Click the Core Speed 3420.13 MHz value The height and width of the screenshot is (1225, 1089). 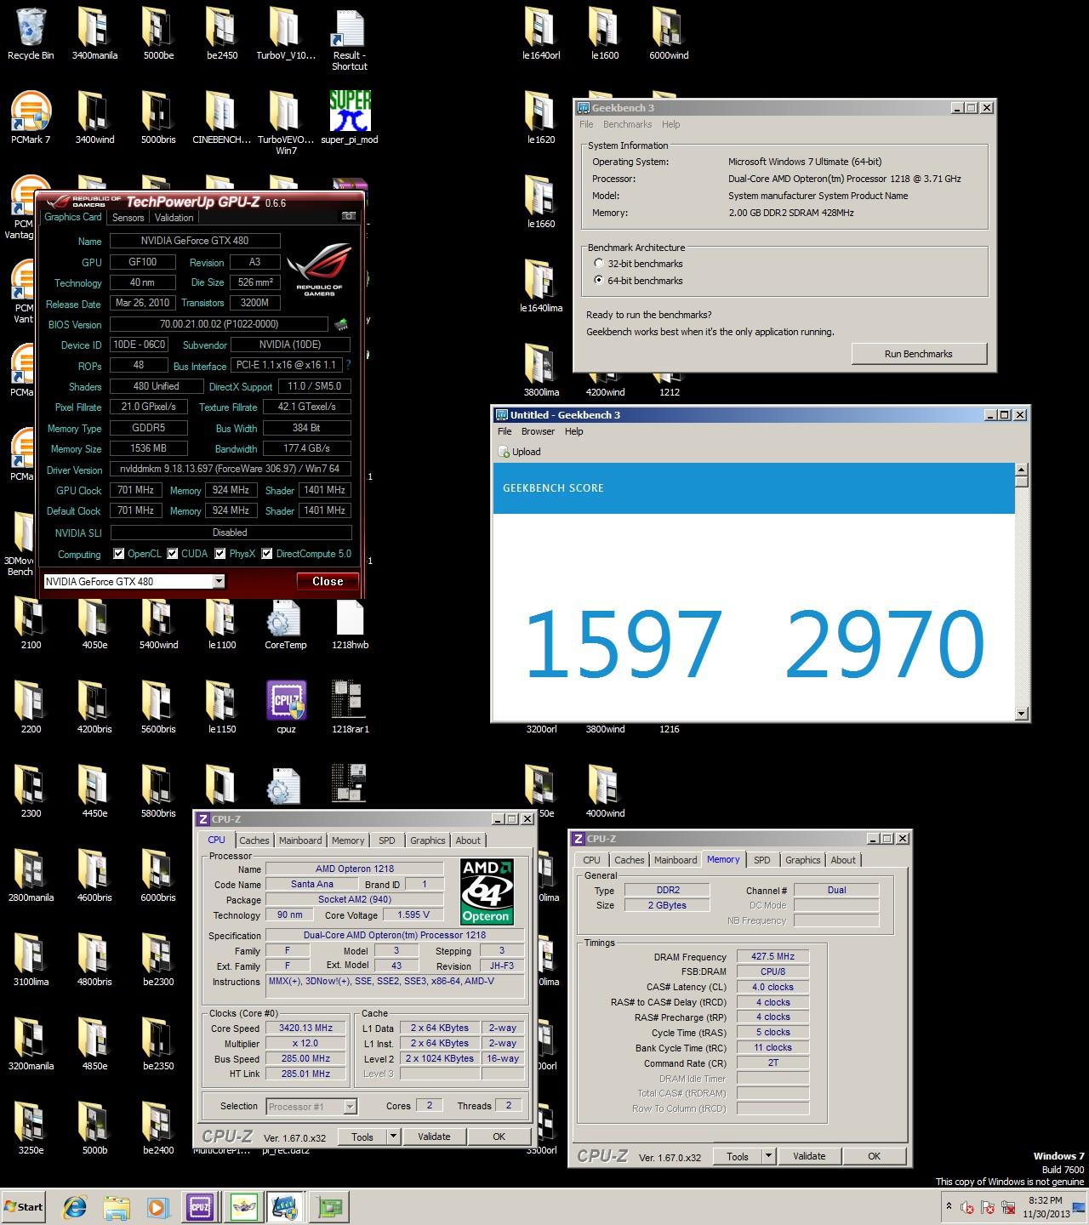(305, 1028)
